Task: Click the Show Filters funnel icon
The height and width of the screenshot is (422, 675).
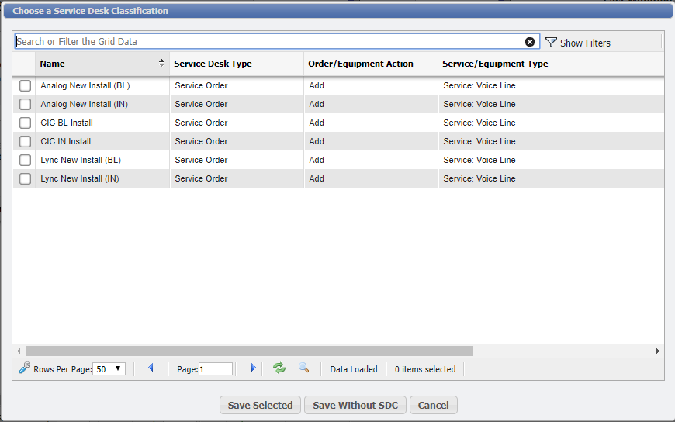Action: click(x=552, y=43)
